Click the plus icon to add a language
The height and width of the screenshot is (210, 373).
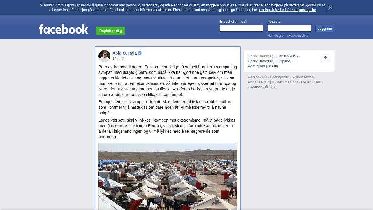pyautogui.click(x=326, y=58)
